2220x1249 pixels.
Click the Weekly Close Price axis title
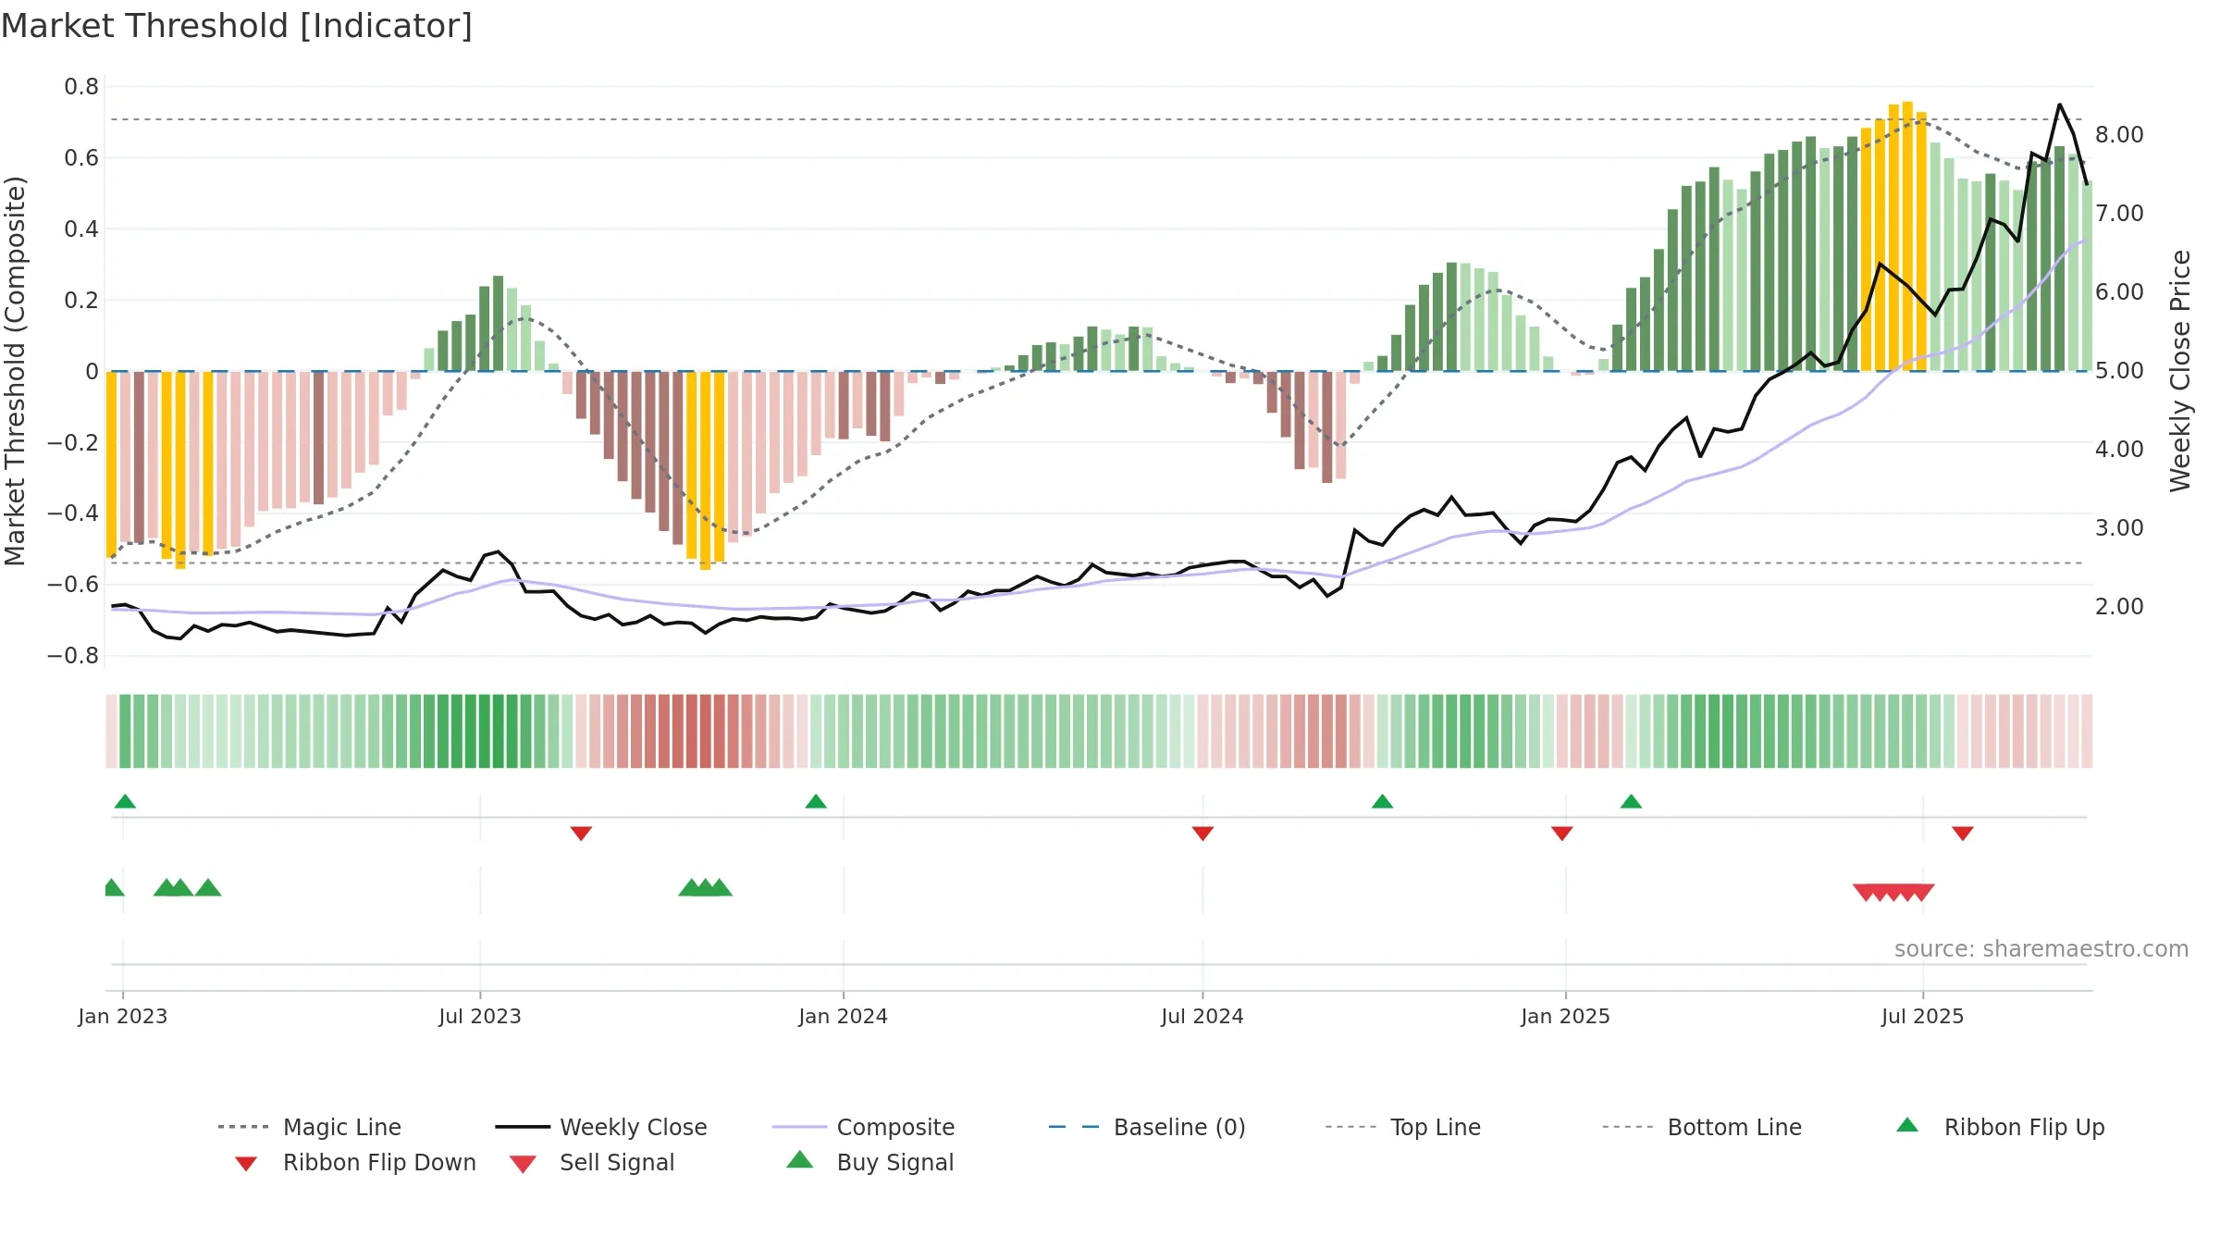pyautogui.click(x=2180, y=371)
